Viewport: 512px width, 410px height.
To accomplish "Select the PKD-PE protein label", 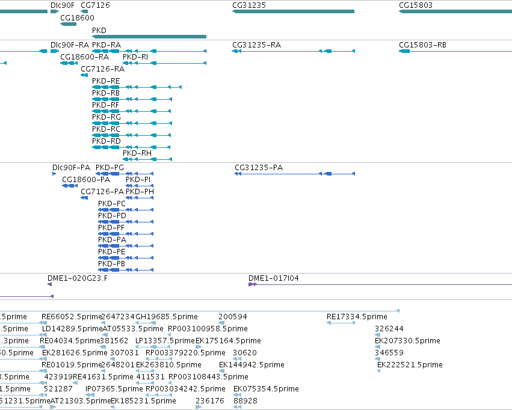I will (x=112, y=251).
